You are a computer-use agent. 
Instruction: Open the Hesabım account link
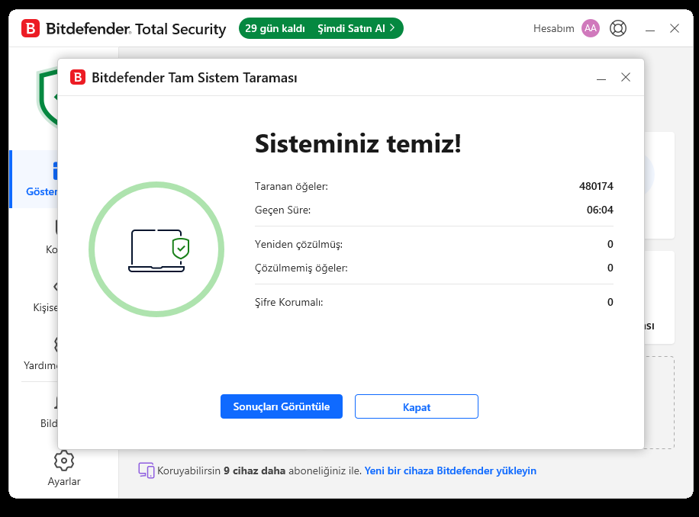(553, 28)
